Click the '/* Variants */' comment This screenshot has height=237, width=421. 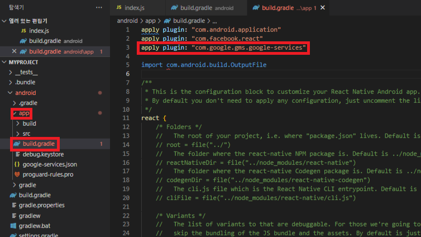(180, 216)
